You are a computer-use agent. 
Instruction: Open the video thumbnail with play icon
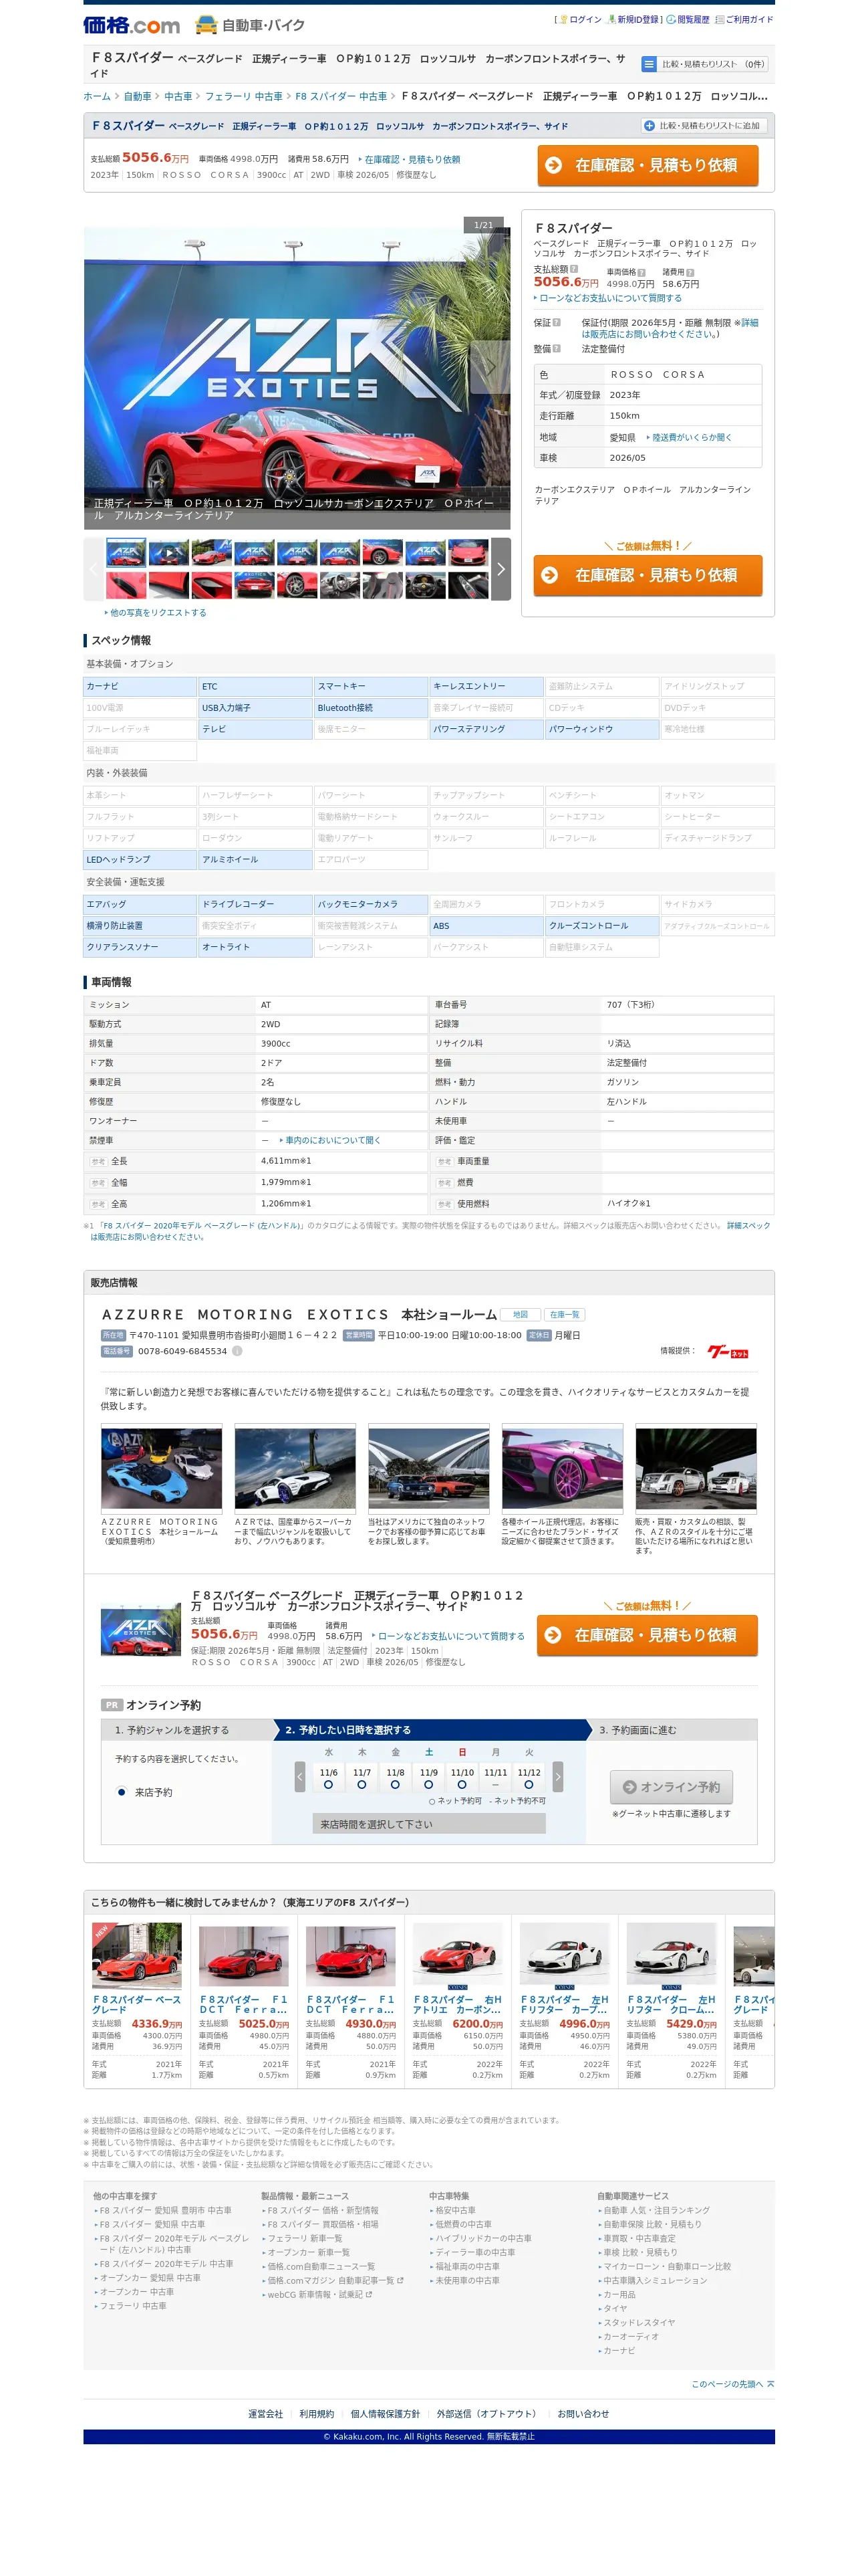(x=168, y=553)
